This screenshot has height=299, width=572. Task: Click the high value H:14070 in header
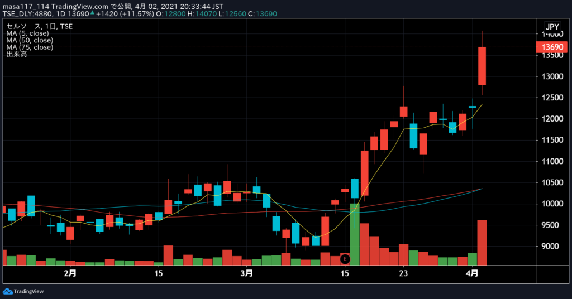coord(202,14)
